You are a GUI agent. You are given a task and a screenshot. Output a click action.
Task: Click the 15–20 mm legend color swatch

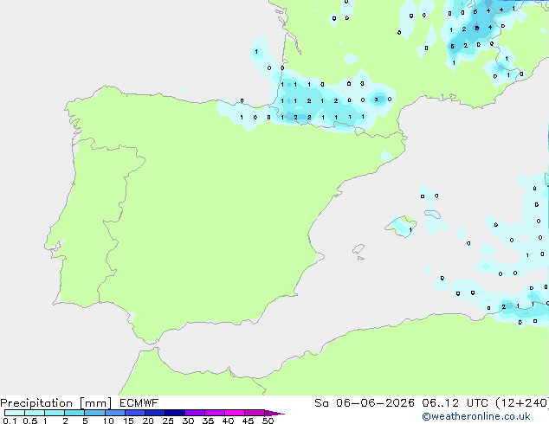click(135, 413)
